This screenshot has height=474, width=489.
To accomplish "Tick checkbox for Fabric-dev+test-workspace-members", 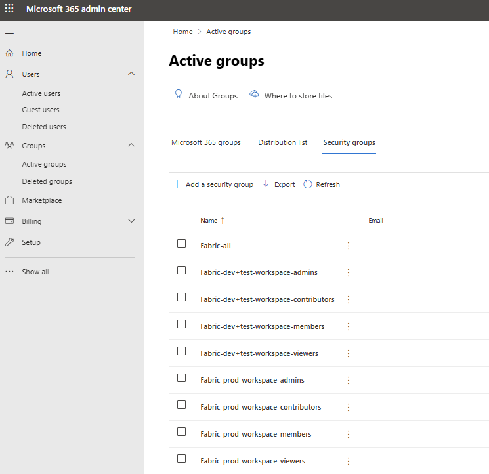I will coord(182,324).
